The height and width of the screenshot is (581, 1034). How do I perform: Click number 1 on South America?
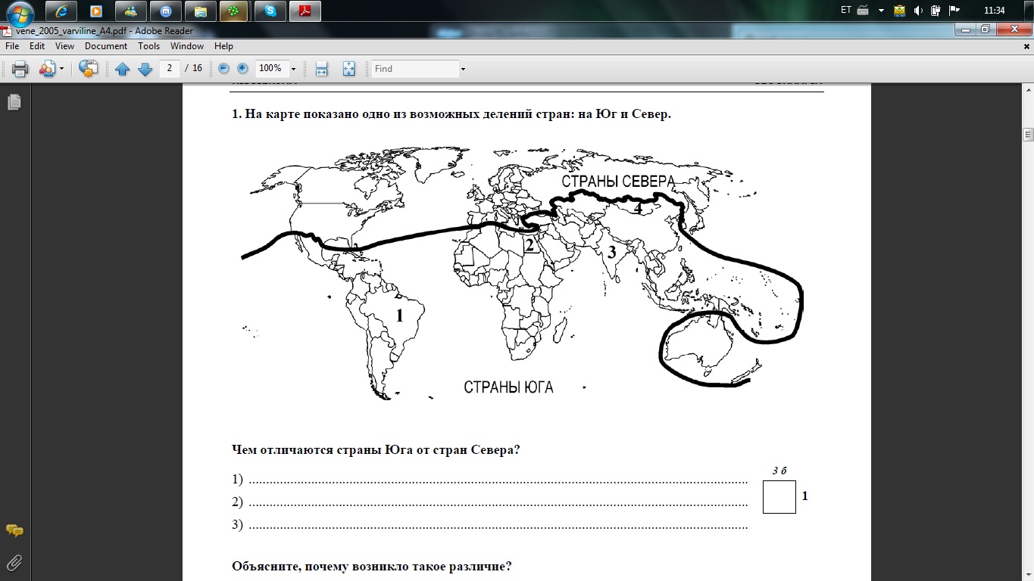coord(400,315)
